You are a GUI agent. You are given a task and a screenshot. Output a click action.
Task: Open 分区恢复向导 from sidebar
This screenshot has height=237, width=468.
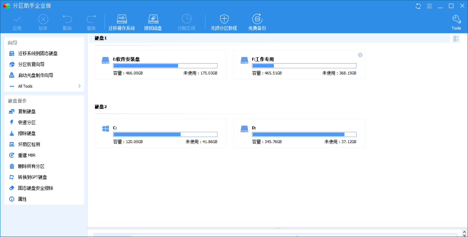31,64
